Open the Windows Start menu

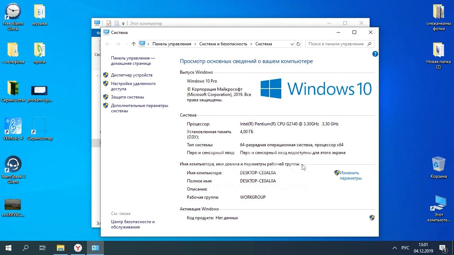tap(9, 248)
